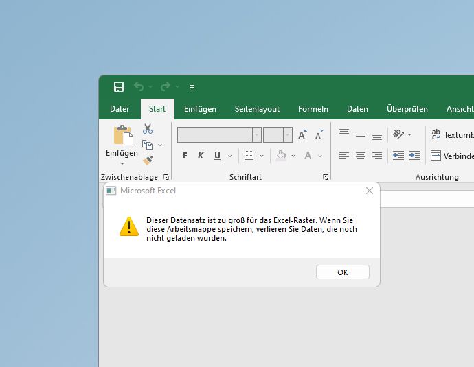Expand the Einfügen paste options arrow

coord(122,163)
